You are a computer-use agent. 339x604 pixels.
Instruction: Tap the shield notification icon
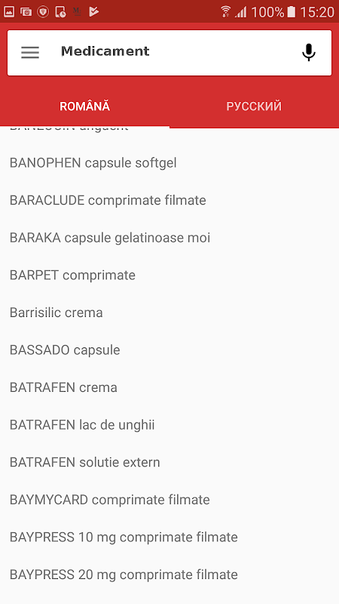43,11
